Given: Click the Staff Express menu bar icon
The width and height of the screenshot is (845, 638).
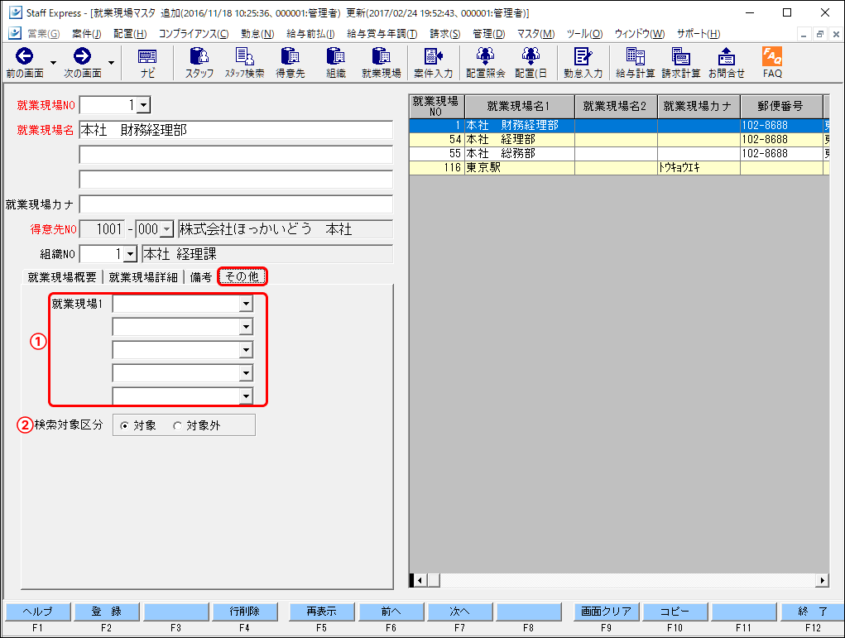Looking at the screenshot, I should point(15,33).
